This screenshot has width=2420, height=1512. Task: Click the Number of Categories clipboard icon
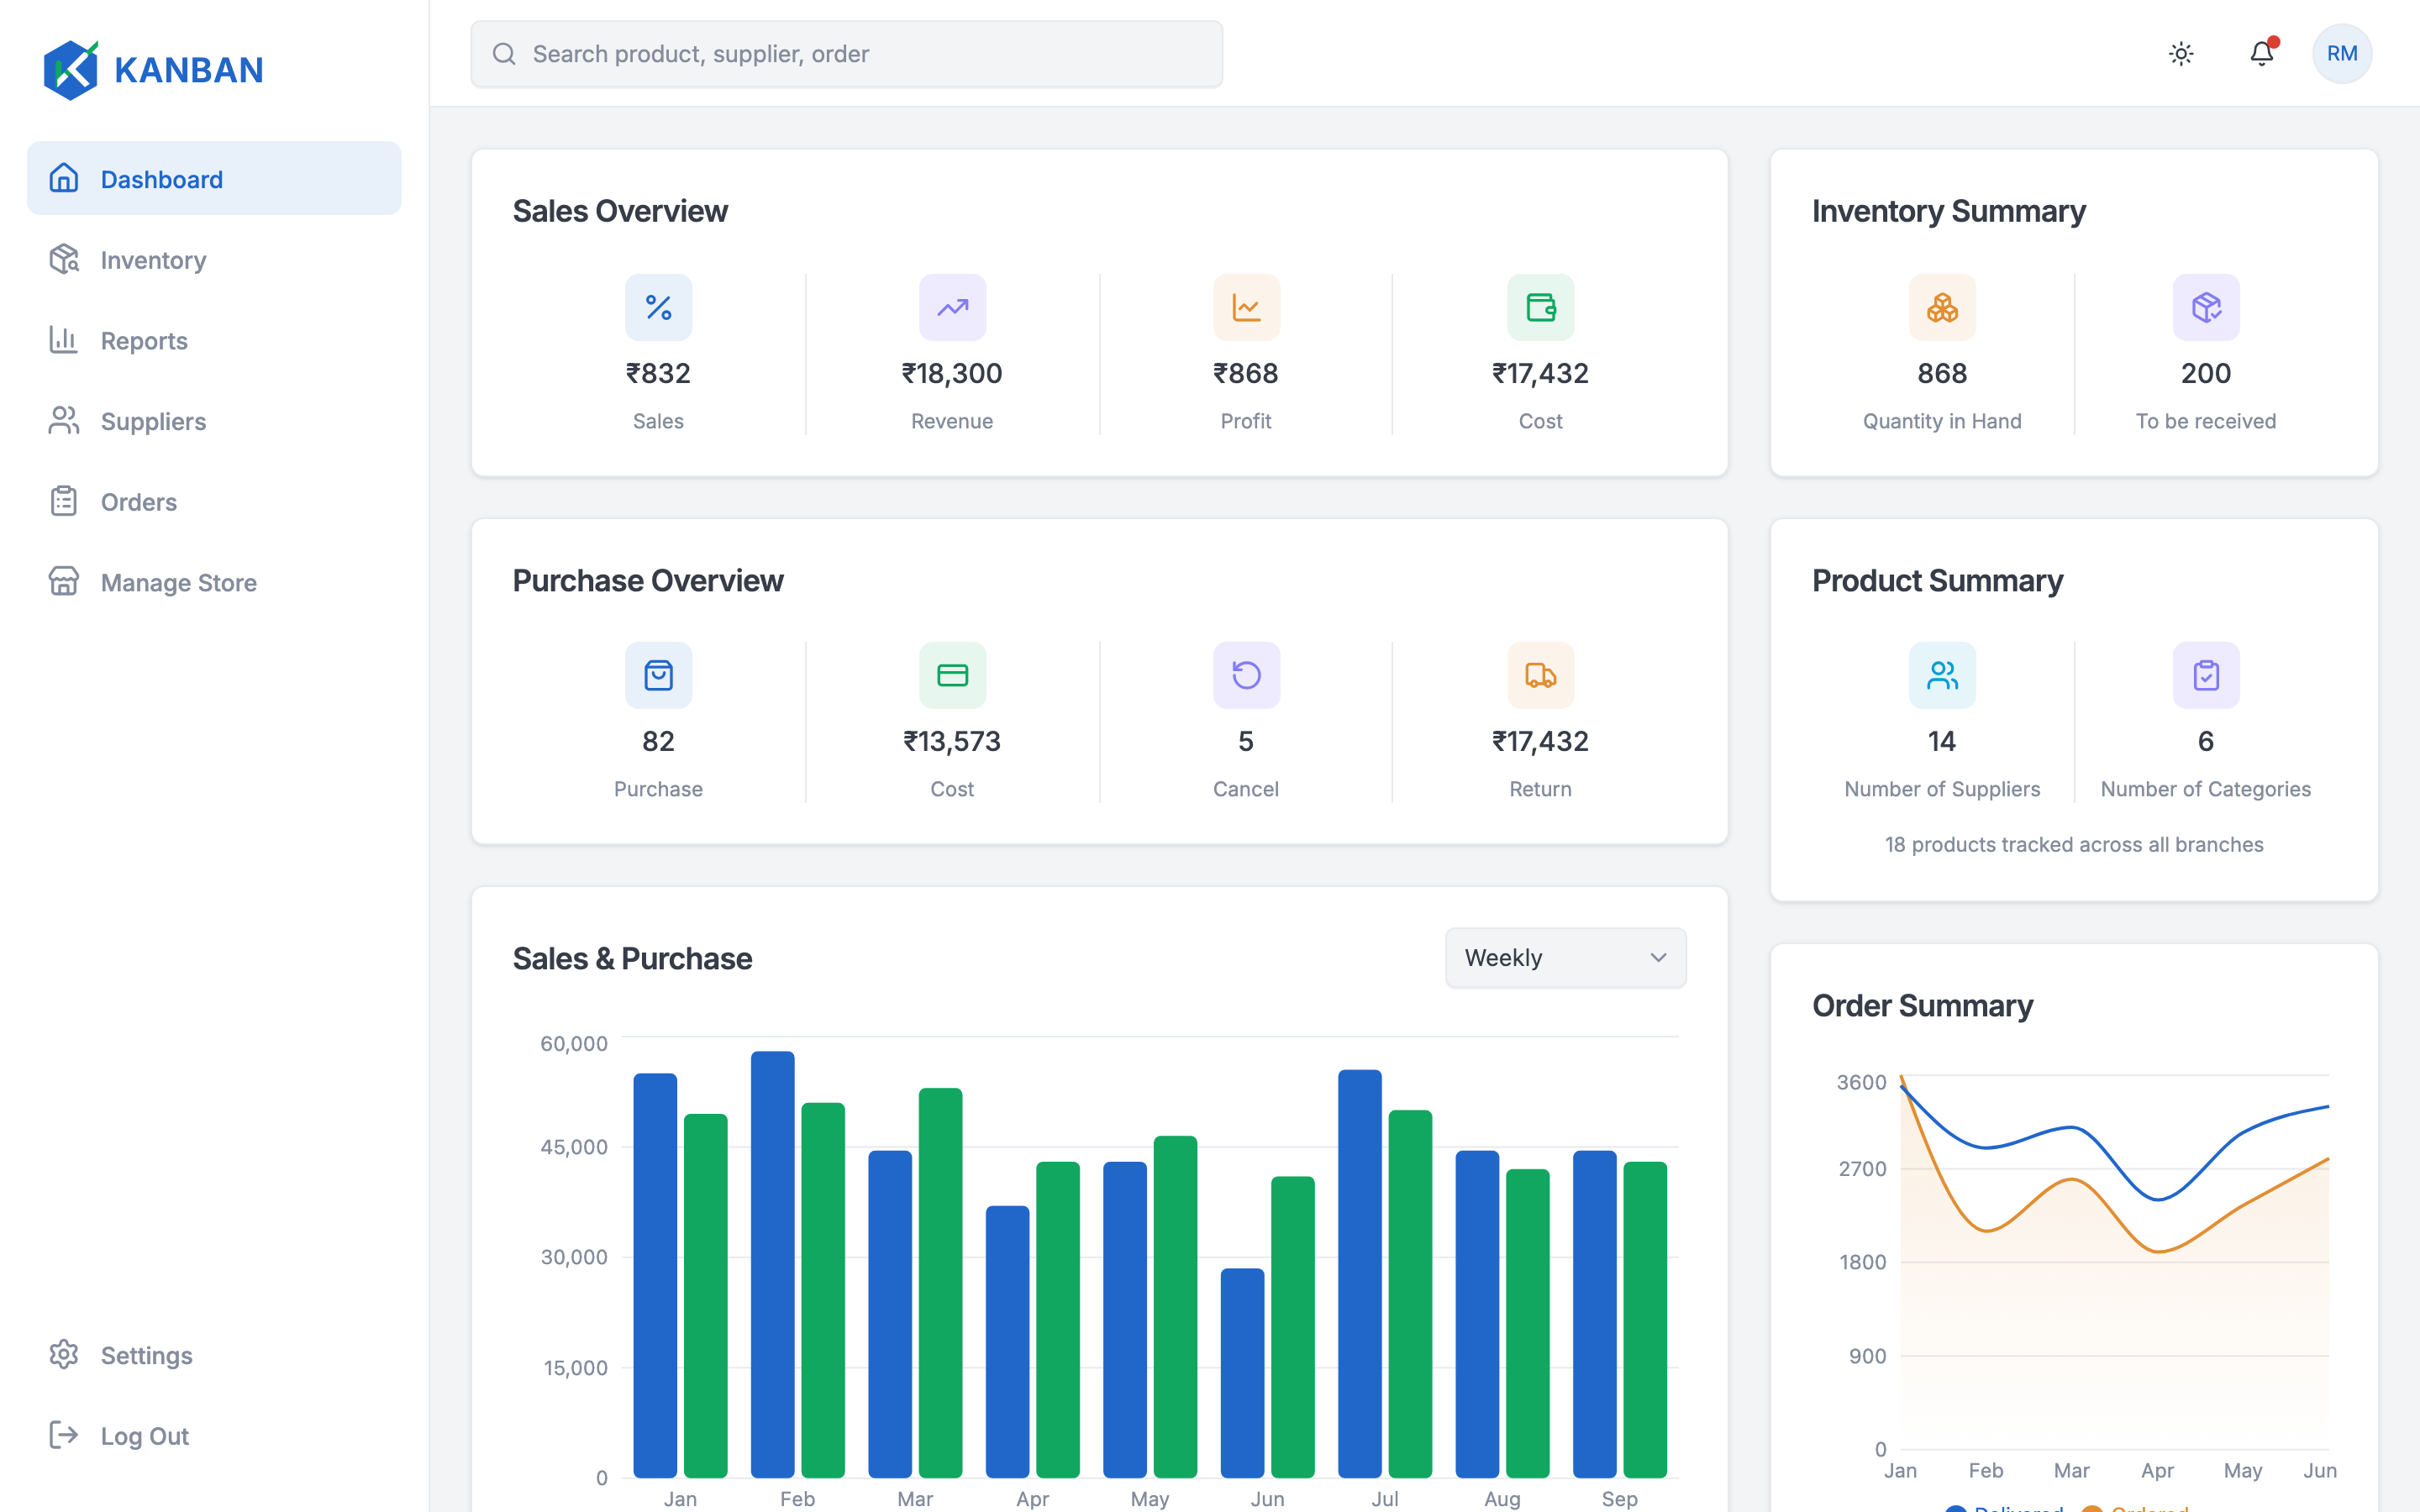(2206, 675)
